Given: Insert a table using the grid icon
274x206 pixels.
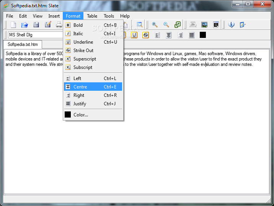Looking at the screenshot, I should point(216,25).
